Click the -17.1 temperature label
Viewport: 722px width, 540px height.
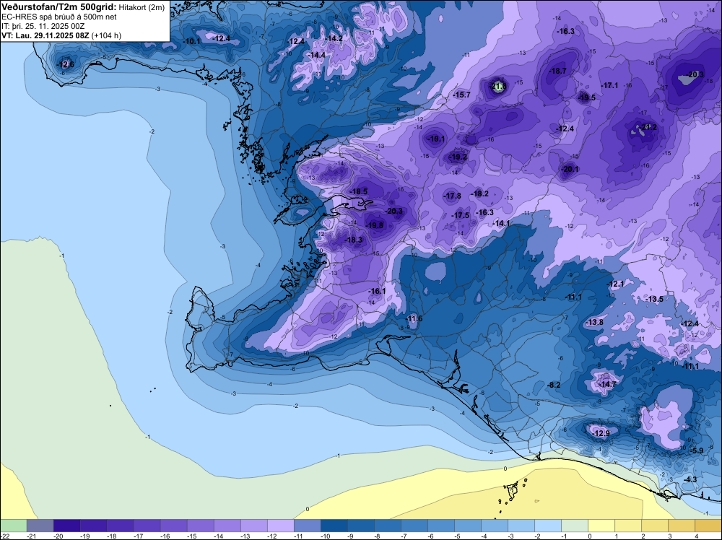609,85
